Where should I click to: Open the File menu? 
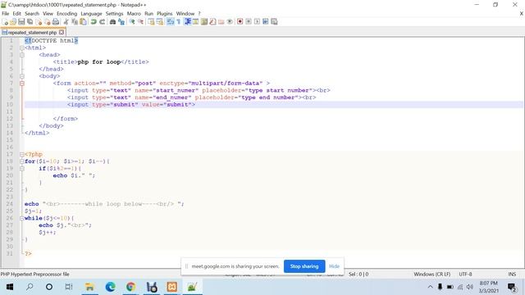(x=6, y=14)
